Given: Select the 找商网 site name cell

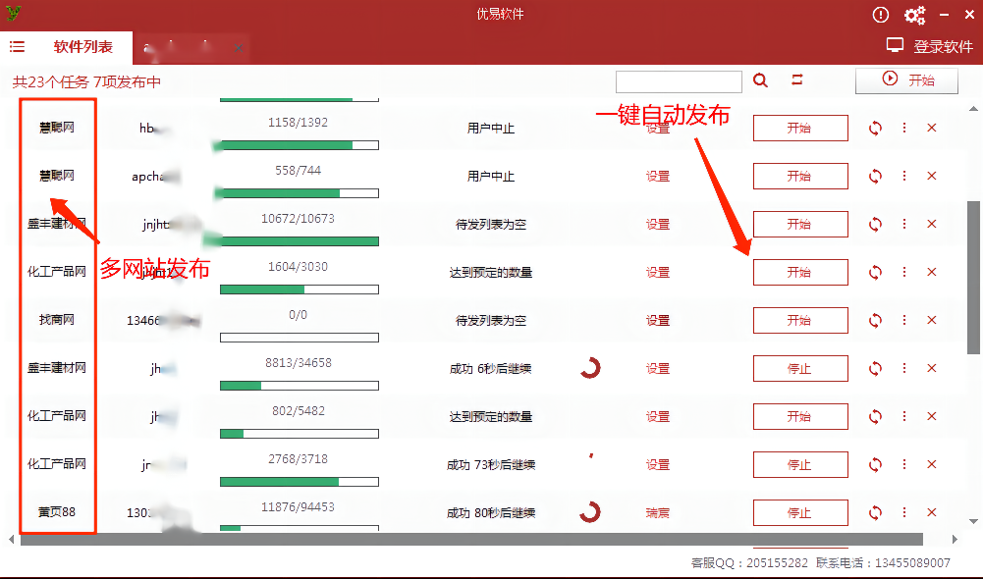Looking at the screenshot, I should (57, 320).
